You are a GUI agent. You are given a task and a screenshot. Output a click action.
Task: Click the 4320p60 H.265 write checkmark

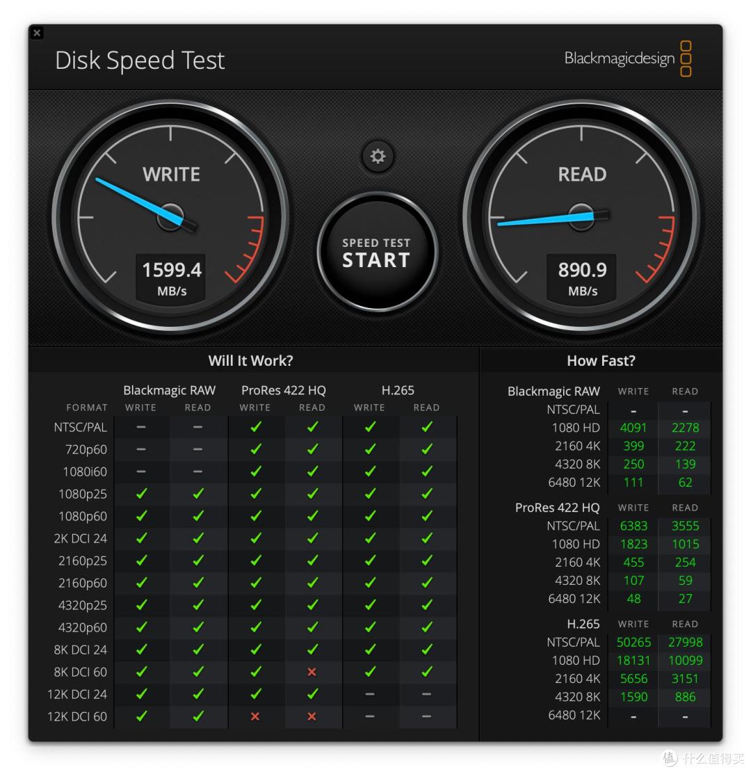[x=370, y=627]
